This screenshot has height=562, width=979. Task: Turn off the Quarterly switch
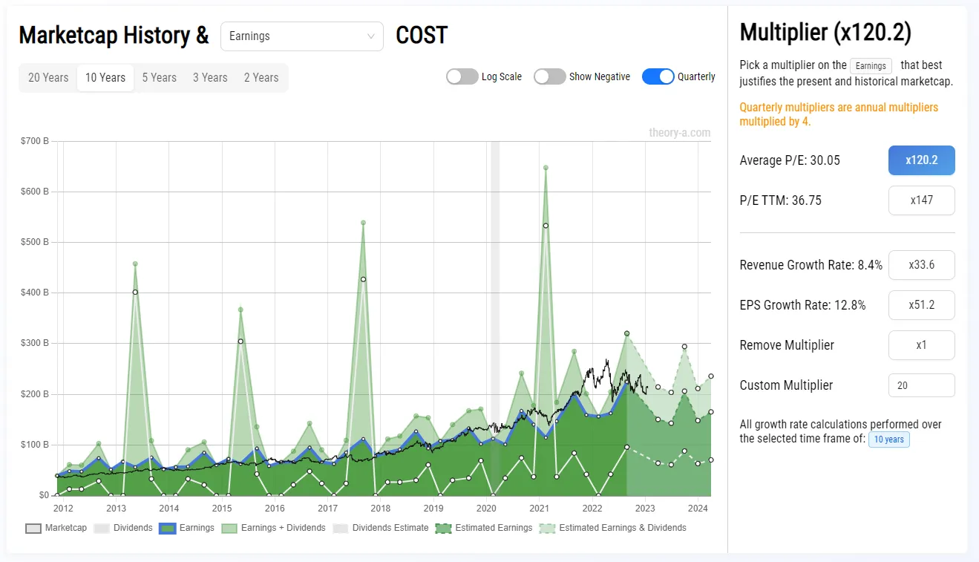[658, 76]
